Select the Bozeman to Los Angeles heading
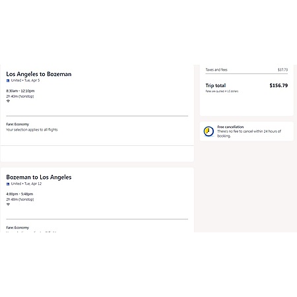This screenshot has height=297, width=297. (39, 178)
